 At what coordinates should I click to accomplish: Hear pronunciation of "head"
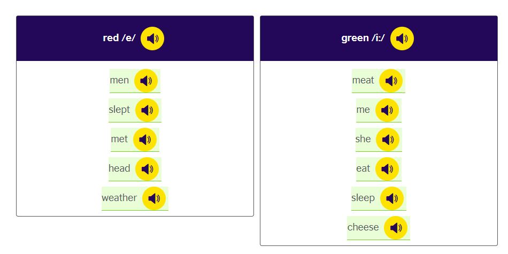(x=147, y=169)
